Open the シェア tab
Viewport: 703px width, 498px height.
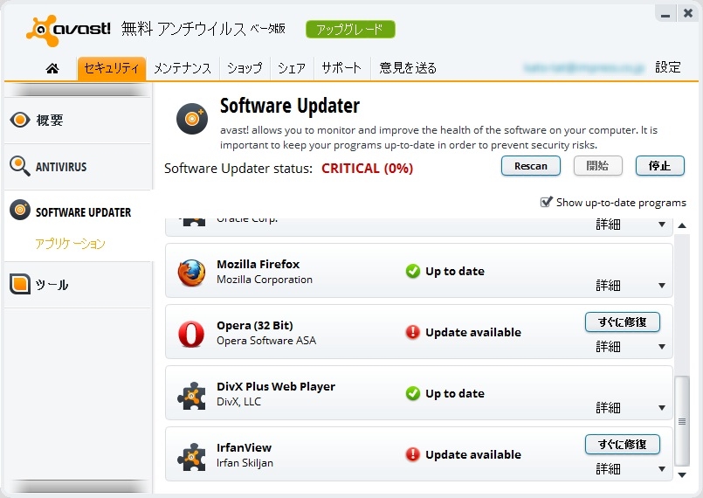[292, 68]
